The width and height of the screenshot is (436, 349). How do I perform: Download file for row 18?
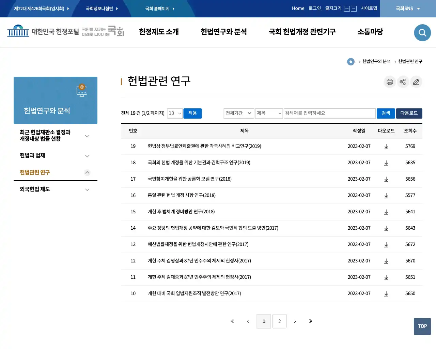click(x=386, y=163)
